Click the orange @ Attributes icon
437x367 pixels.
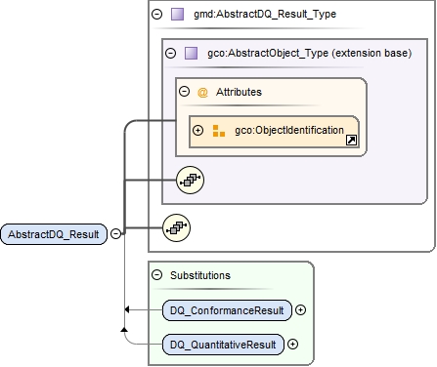pyautogui.click(x=202, y=93)
